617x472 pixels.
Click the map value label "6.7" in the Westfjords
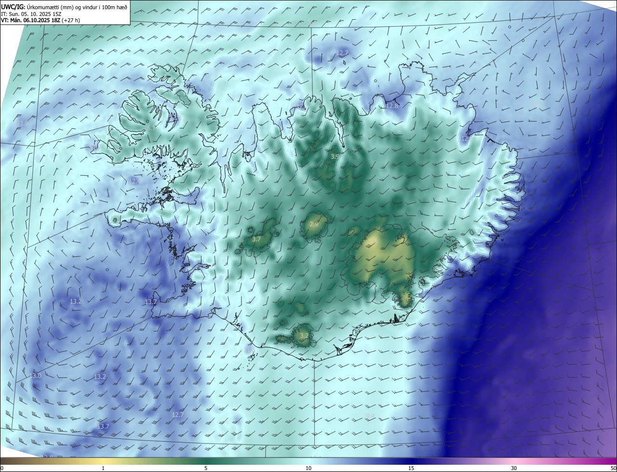(x=152, y=128)
